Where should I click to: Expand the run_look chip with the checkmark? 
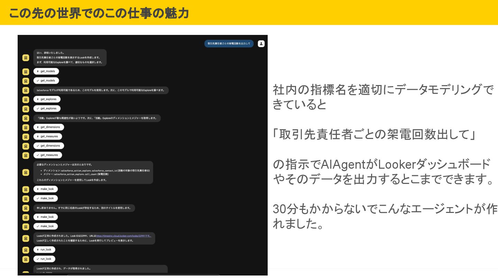(44, 259)
